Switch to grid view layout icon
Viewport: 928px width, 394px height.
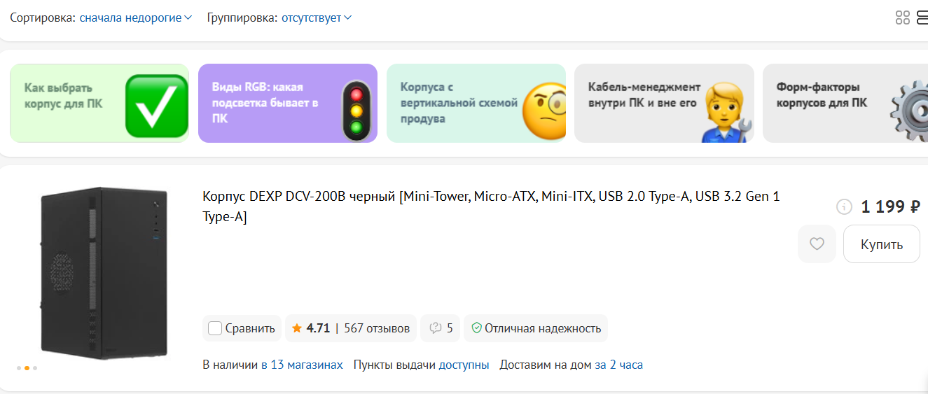903,18
